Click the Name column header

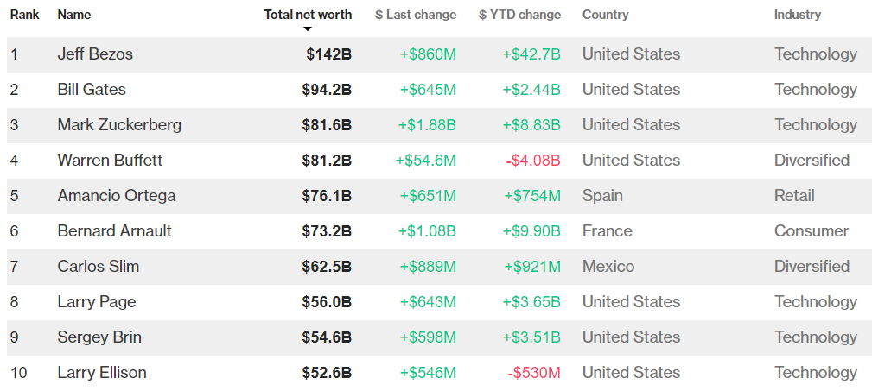(x=73, y=15)
